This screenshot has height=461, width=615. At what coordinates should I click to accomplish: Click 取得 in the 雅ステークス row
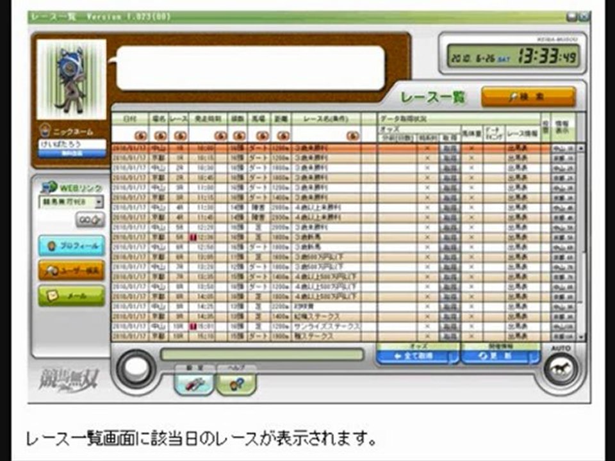[x=450, y=336]
